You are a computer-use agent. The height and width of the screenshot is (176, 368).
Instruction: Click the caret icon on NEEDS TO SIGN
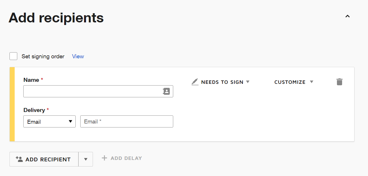tap(248, 82)
